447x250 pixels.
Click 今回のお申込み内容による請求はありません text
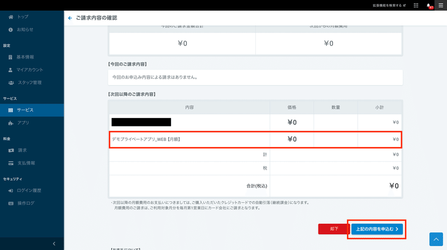155,77
